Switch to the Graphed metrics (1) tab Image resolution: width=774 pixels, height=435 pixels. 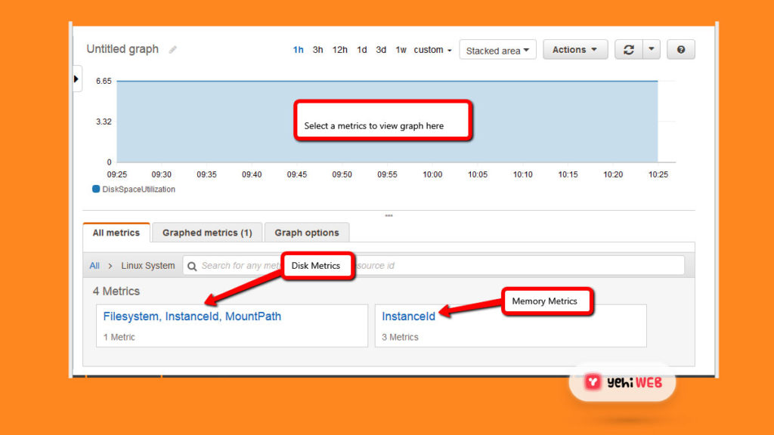point(207,233)
